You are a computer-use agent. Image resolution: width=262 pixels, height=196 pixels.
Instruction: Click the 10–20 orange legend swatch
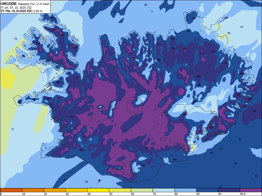pyautogui.click(x=33, y=190)
